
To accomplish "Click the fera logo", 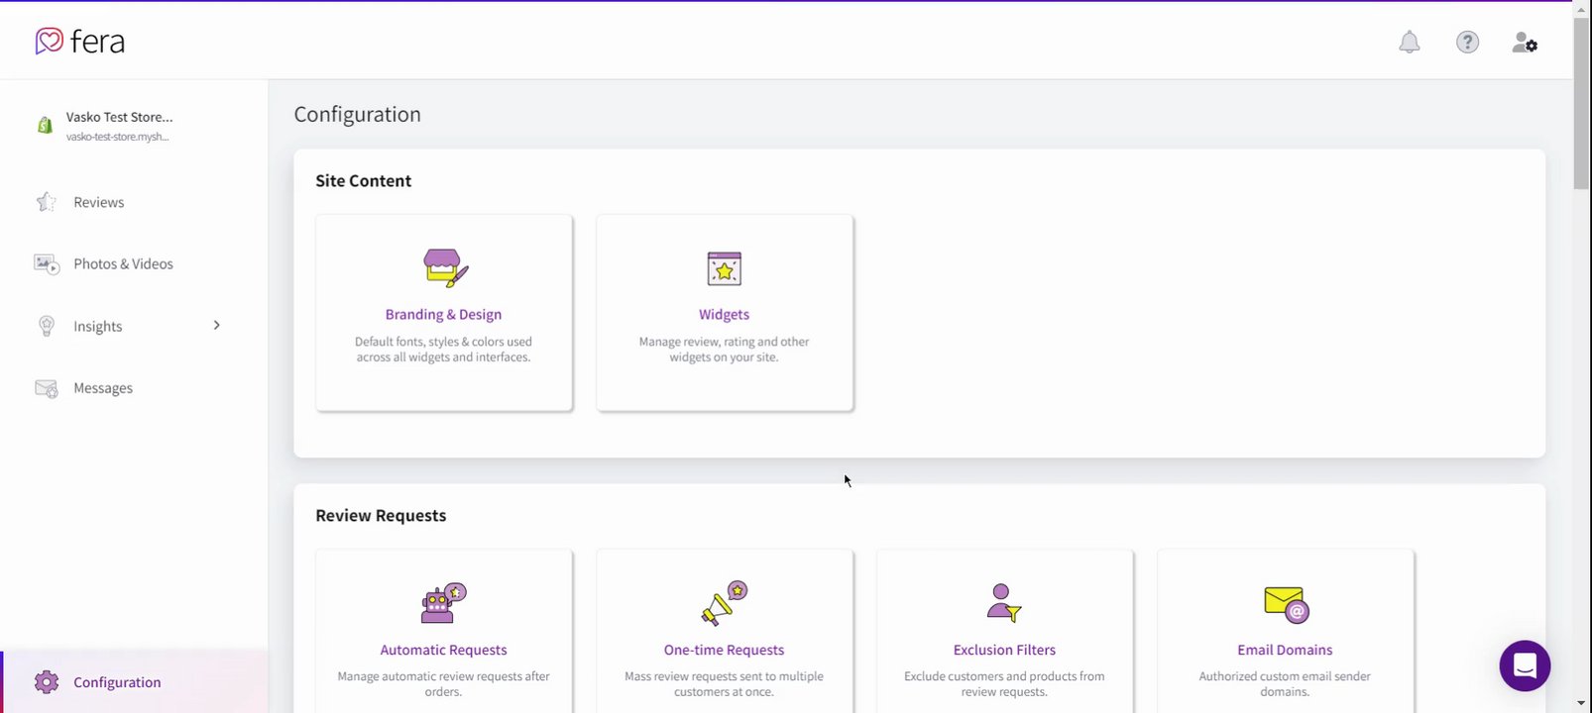I will (80, 42).
